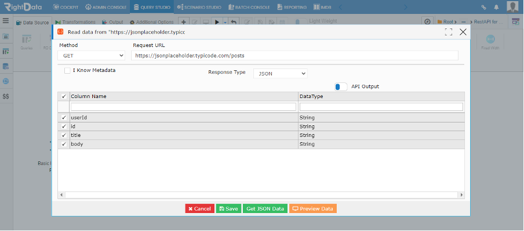The image size is (524, 231).
Task: Switch to the Output tab
Action: pos(112,22)
